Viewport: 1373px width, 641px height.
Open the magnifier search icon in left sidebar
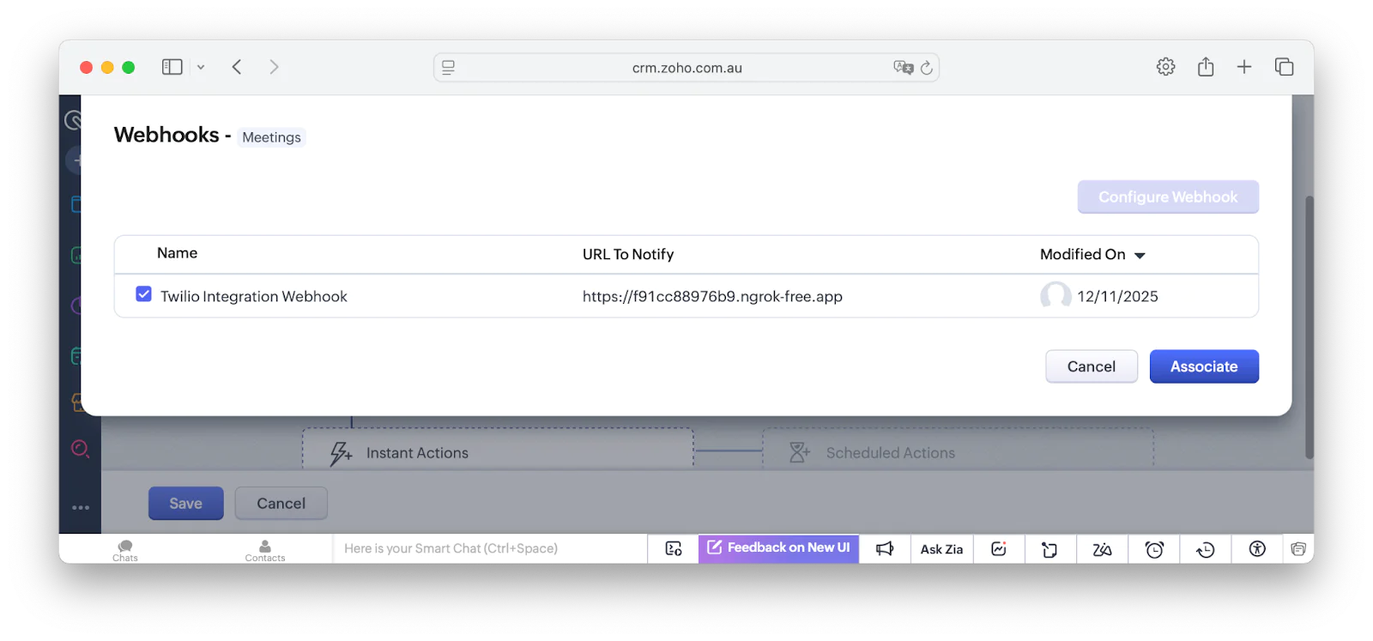click(x=80, y=448)
